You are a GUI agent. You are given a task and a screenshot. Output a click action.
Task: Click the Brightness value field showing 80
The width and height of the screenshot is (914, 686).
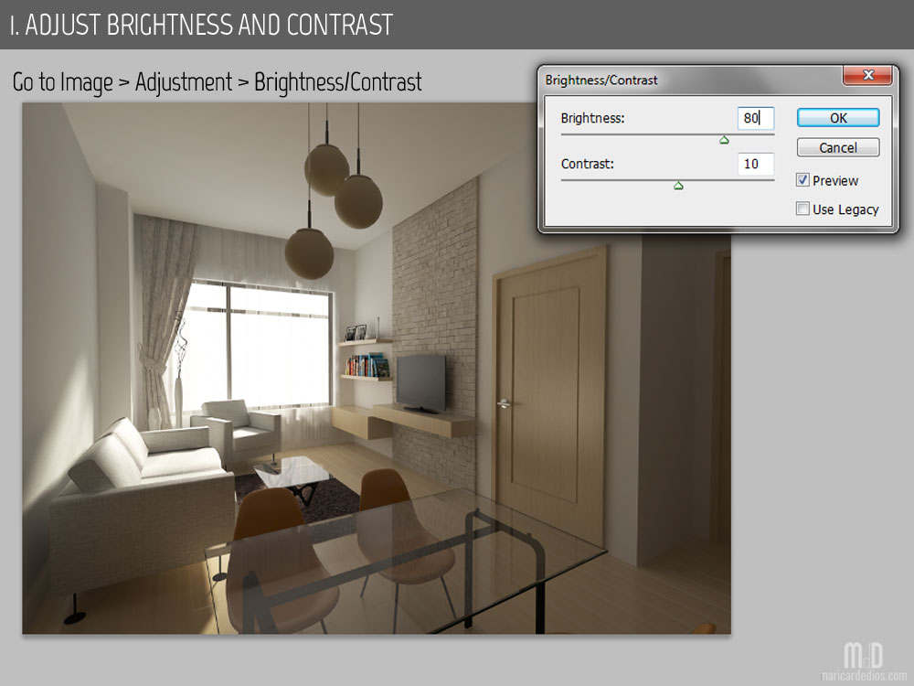click(755, 118)
